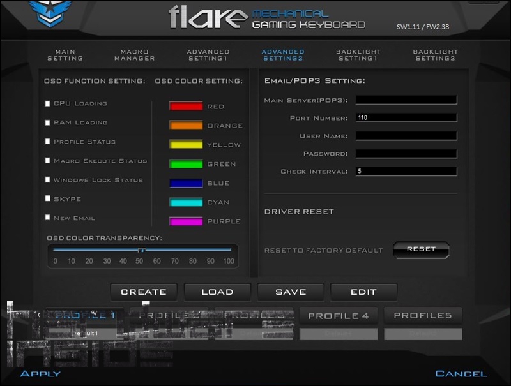Select Profile 2 button
Viewport: 511px width, 386px height.
click(x=169, y=315)
